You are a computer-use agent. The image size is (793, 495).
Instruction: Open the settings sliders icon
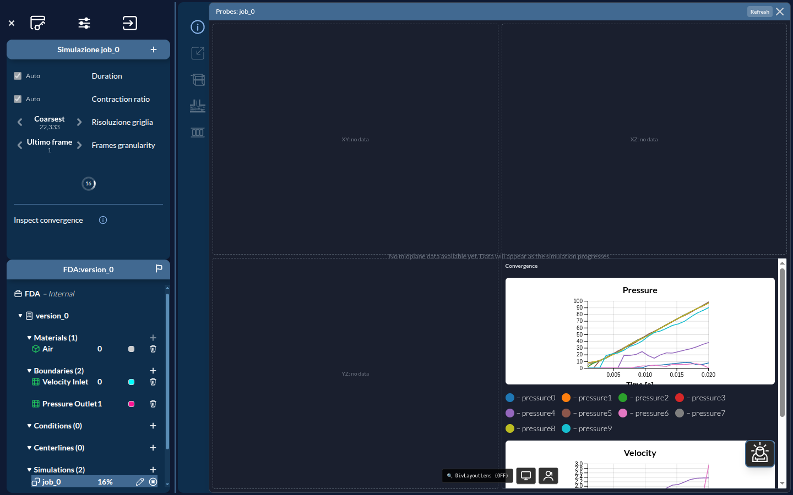click(x=84, y=23)
